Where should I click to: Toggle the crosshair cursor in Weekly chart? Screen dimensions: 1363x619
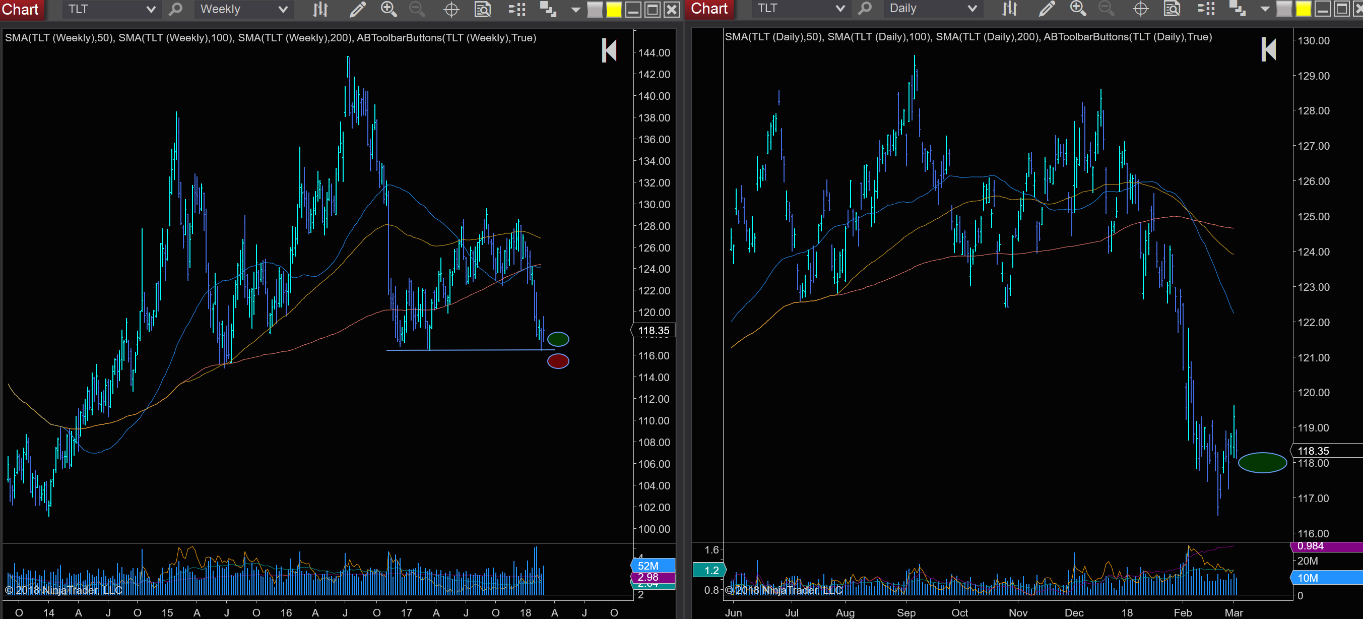pyautogui.click(x=451, y=10)
